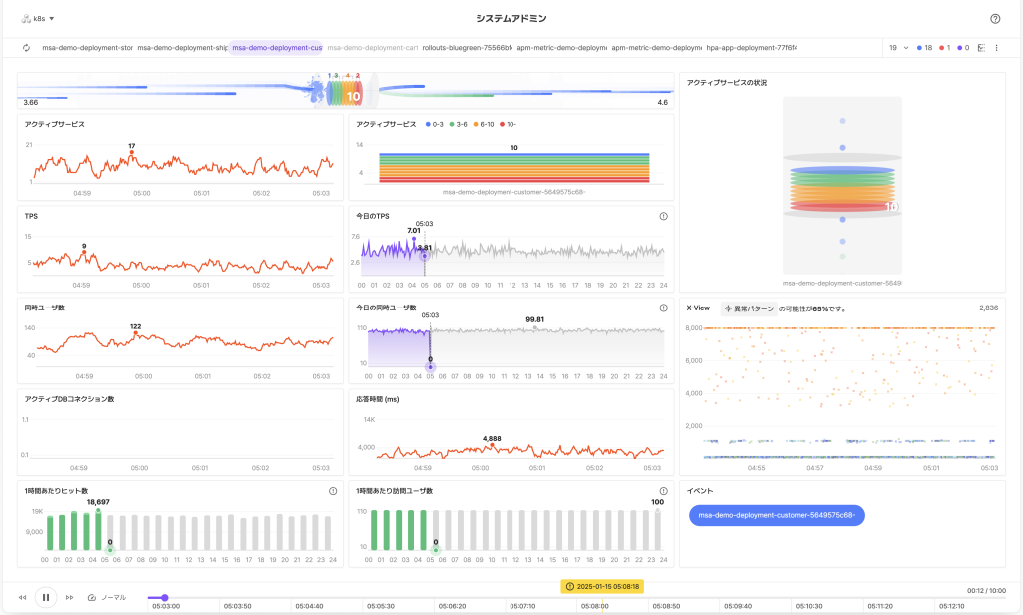The width and height of the screenshot is (1023, 615).
Task: Click the fast-forward icon in playback bar
Action: pos(69,597)
